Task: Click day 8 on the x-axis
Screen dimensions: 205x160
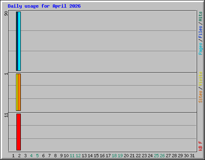Action: tap(55, 156)
